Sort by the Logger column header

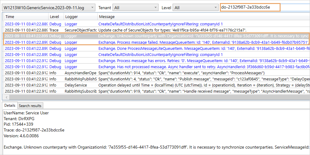80,17
